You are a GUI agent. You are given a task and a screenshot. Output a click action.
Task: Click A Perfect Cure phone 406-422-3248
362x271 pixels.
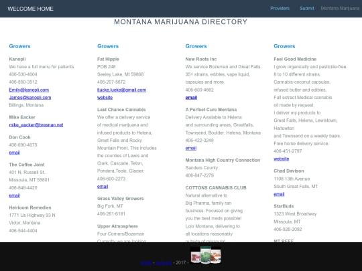click(x=200, y=140)
